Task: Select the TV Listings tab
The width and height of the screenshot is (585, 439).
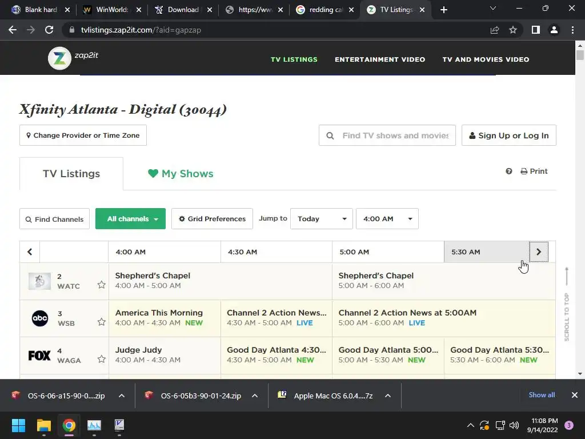Action: [x=71, y=174]
